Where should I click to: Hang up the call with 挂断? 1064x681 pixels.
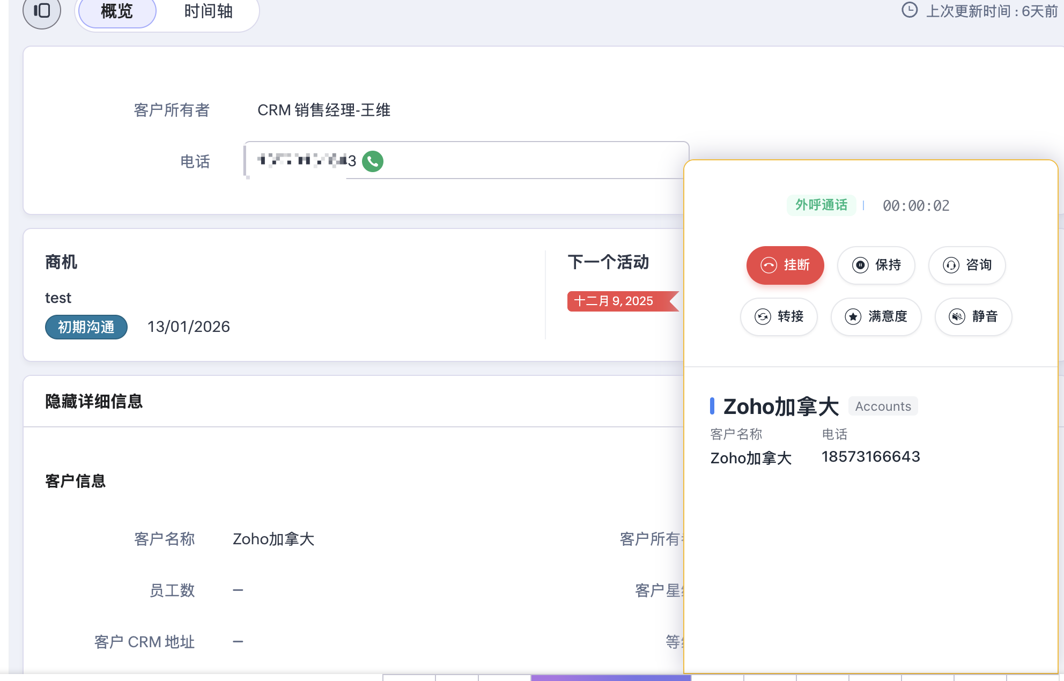785,265
